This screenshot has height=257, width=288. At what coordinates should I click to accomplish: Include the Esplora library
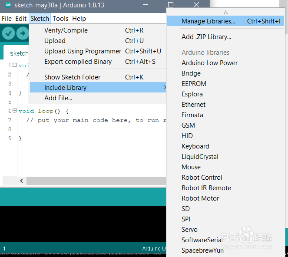point(225,94)
